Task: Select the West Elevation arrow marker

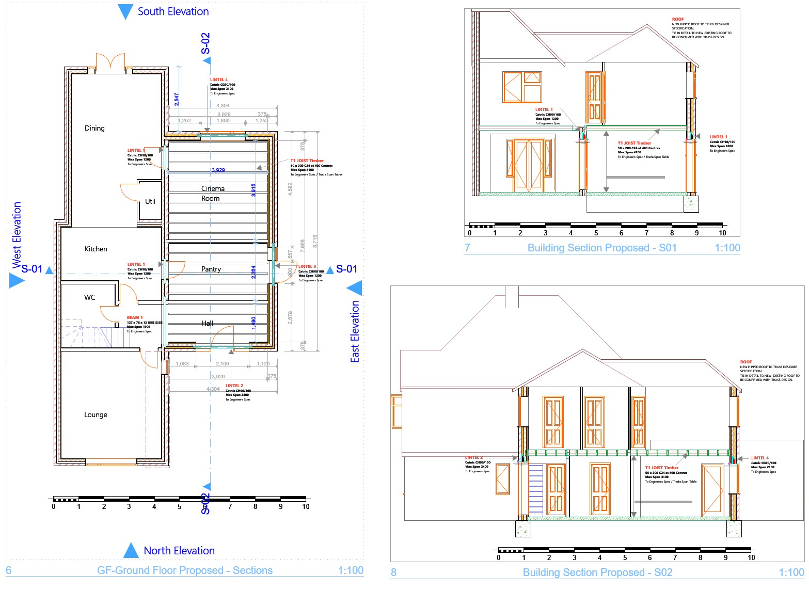Action: pos(17,281)
